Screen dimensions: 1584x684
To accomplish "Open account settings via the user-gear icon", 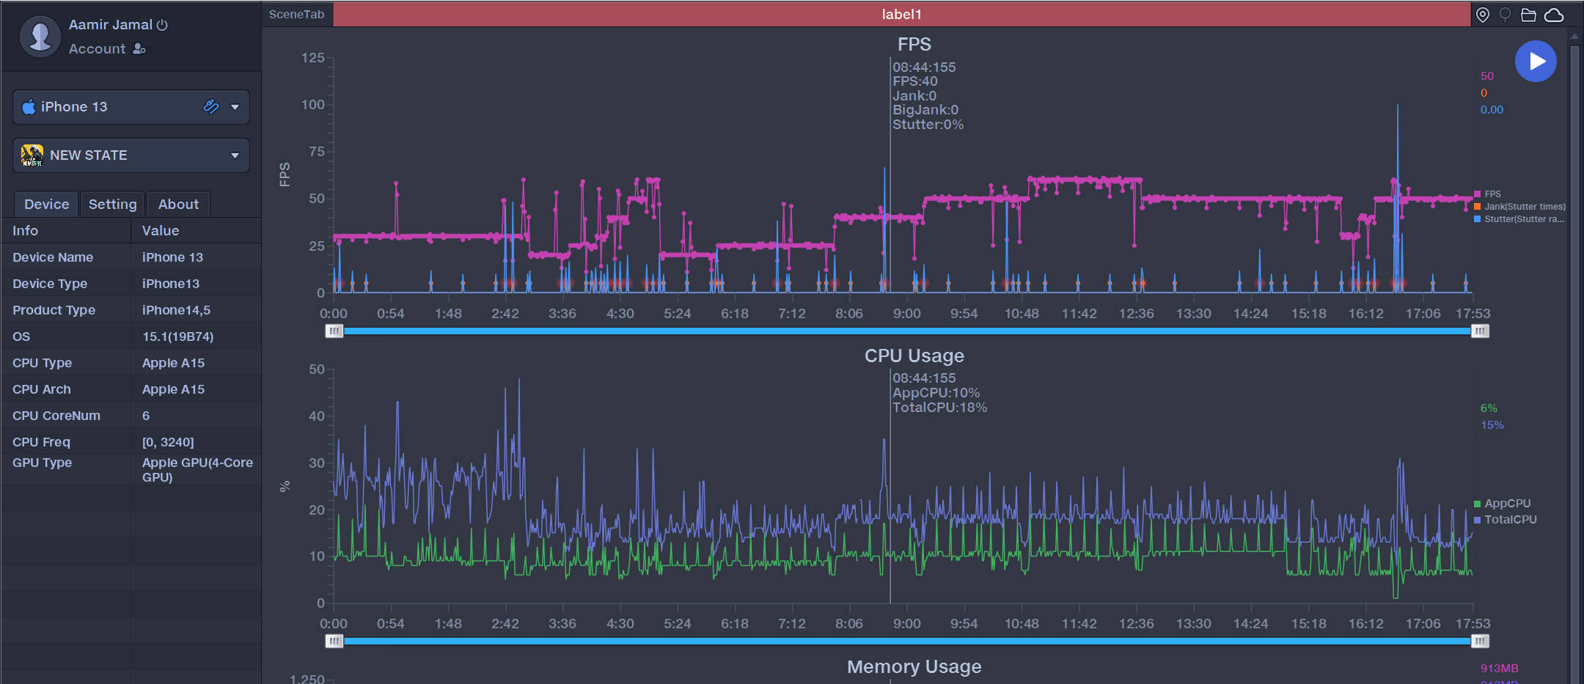I will pyautogui.click(x=139, y=49).
